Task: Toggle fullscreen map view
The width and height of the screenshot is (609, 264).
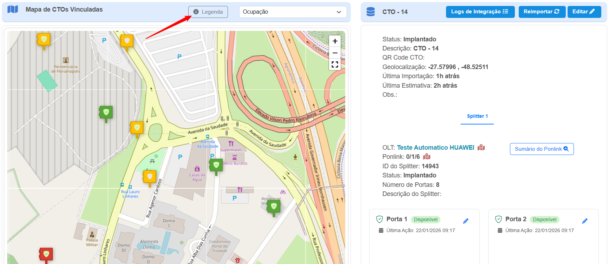Action: pyautogui.click(x=335, y=65)
